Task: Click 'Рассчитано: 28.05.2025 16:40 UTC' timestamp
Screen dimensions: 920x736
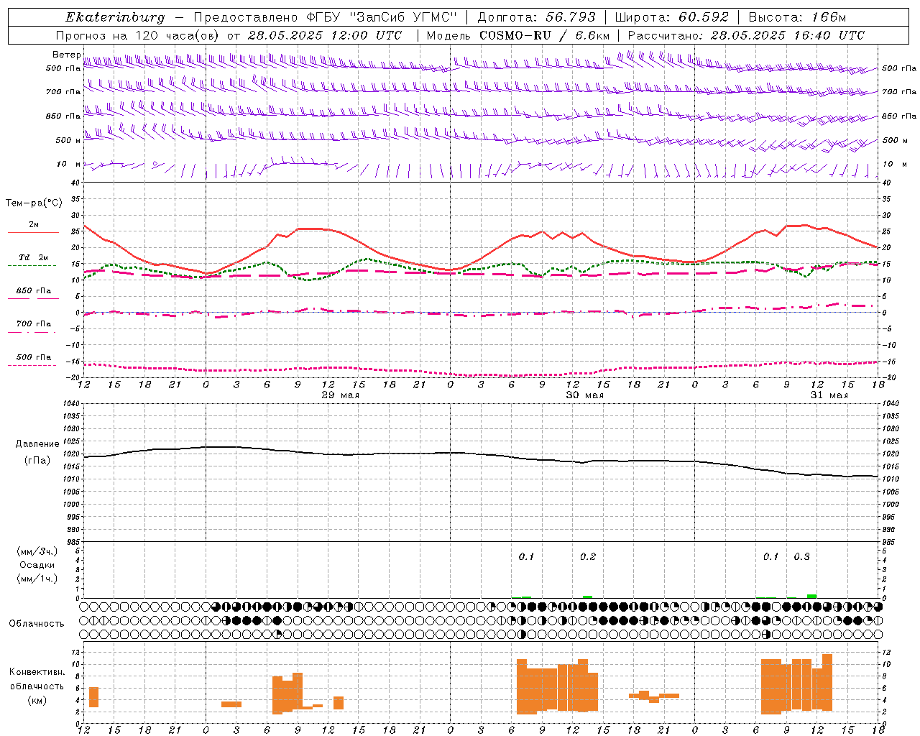Action: (746, 35)
